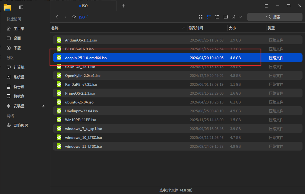Image resolution: width=305 pixels, height=194 pixels.
Task: Switch to tree view
Action: (217, 17)
